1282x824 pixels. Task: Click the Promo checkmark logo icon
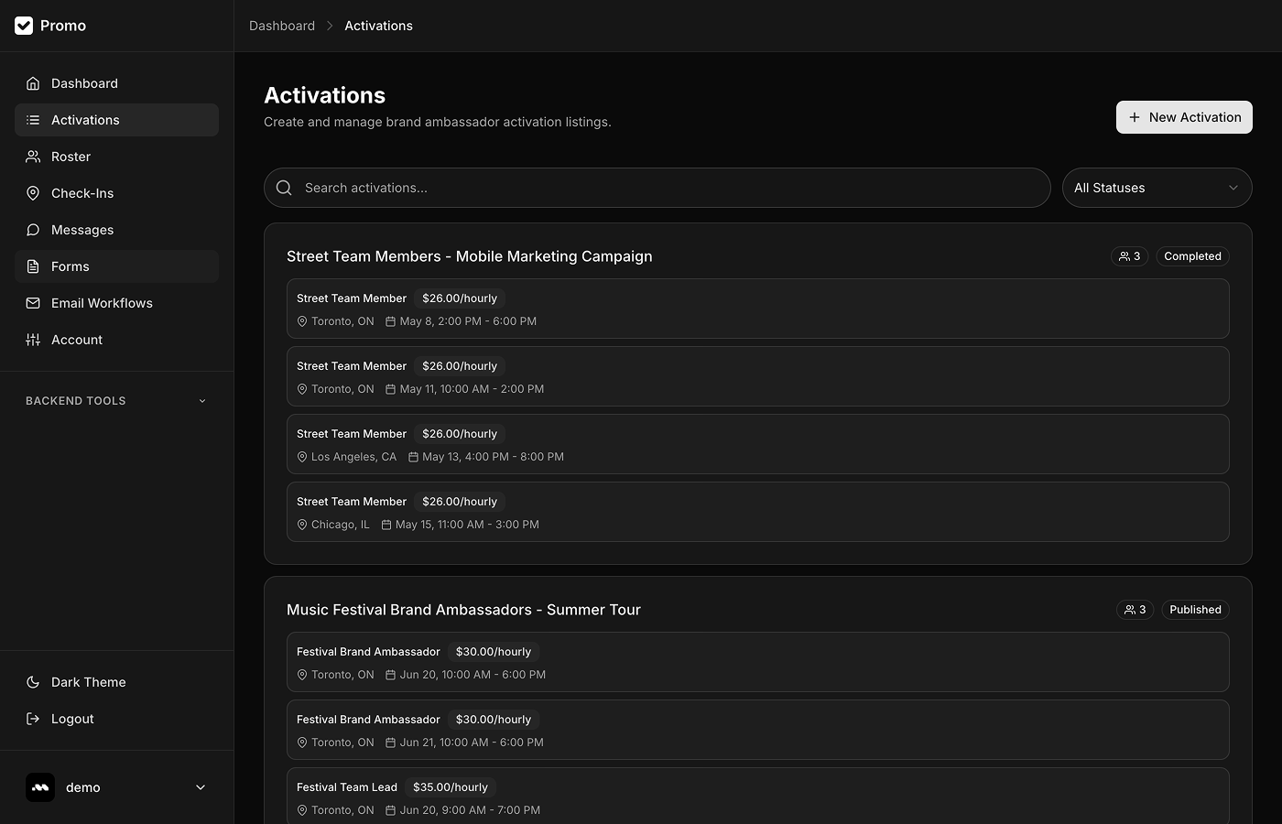pos(24,25)
